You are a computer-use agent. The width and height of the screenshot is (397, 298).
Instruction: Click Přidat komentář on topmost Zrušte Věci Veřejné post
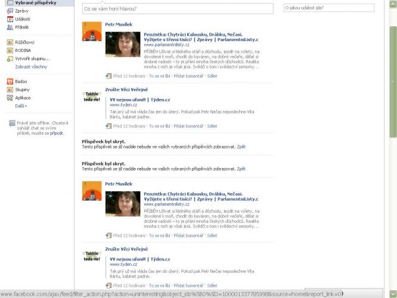pyautogui.click(x=188, y=126)
